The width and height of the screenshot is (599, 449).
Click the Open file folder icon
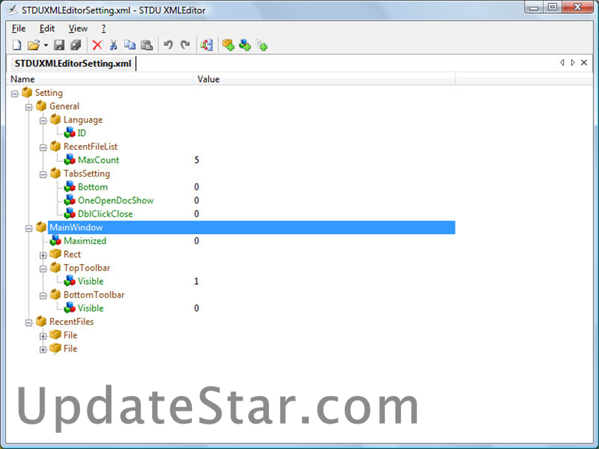34,45
